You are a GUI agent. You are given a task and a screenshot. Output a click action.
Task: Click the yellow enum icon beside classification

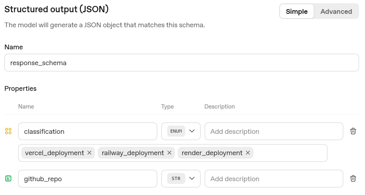8,131
